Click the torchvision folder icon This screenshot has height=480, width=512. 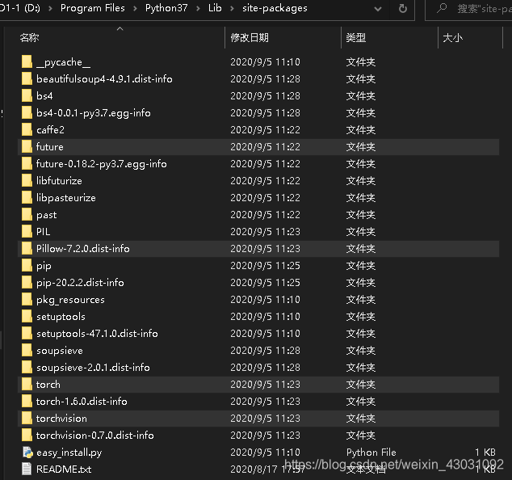tap(27, 419)
